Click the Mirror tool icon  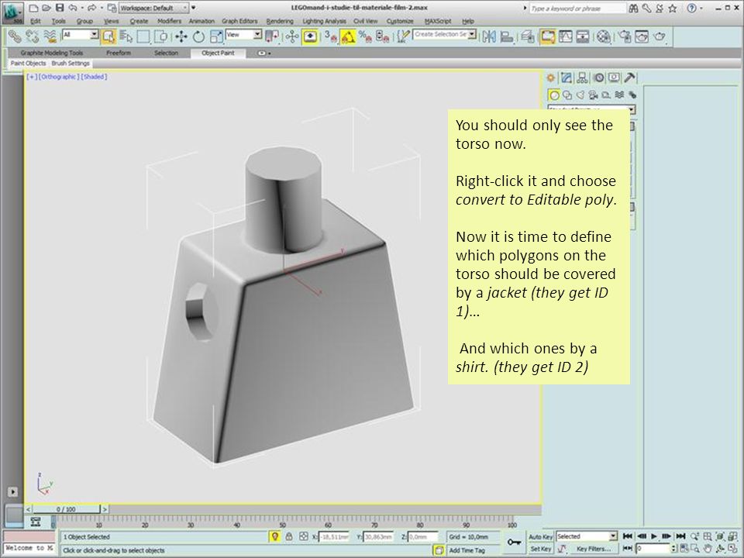[489, 36]
